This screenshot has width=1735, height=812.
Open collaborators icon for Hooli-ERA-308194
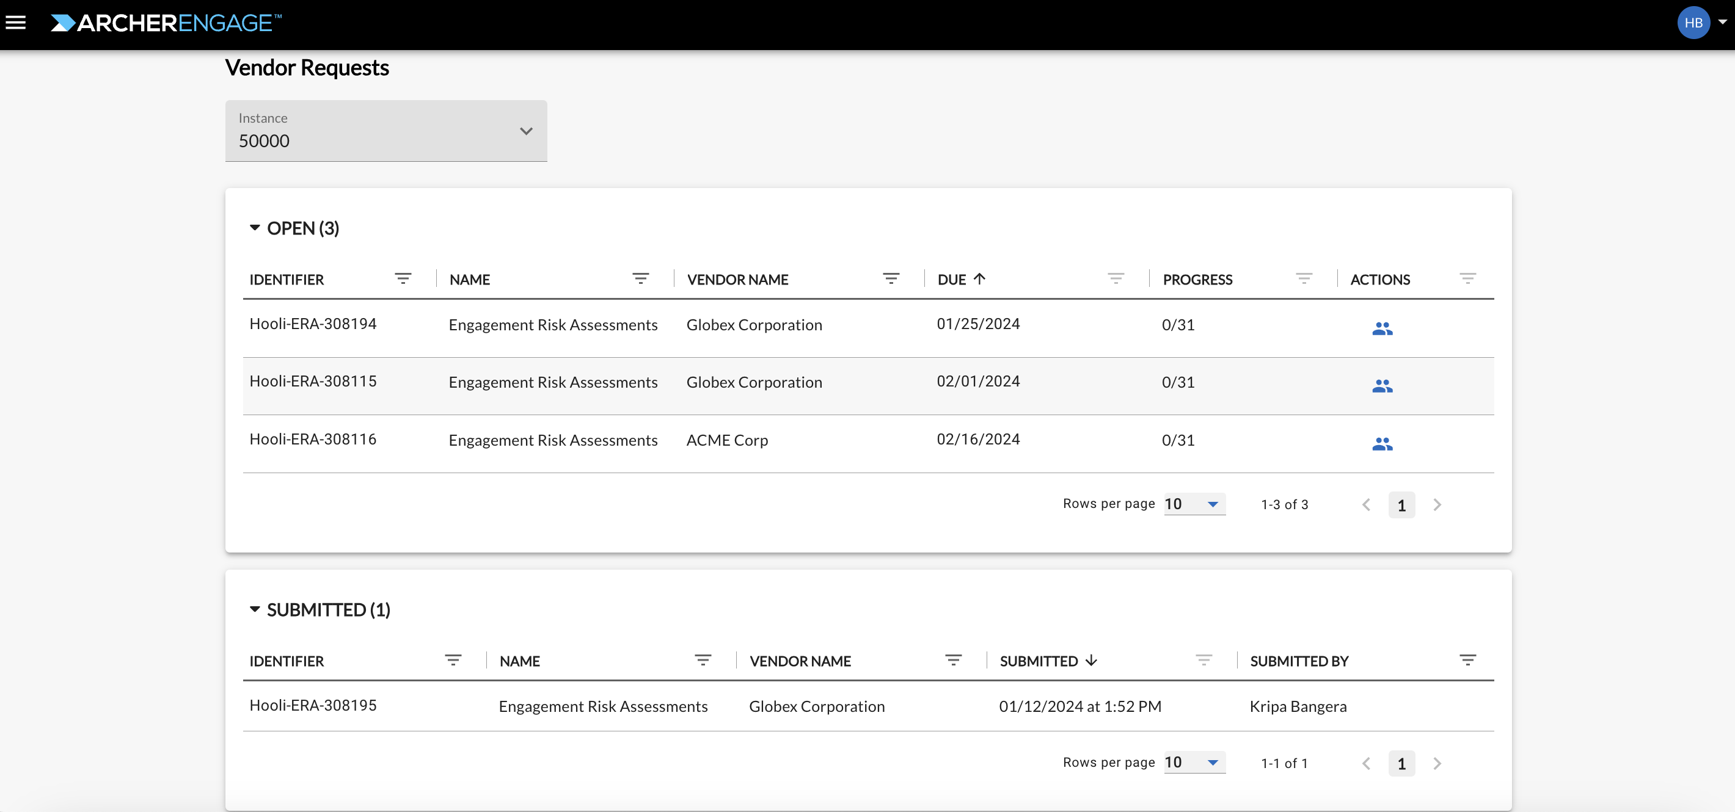[x=1382, y=328]
